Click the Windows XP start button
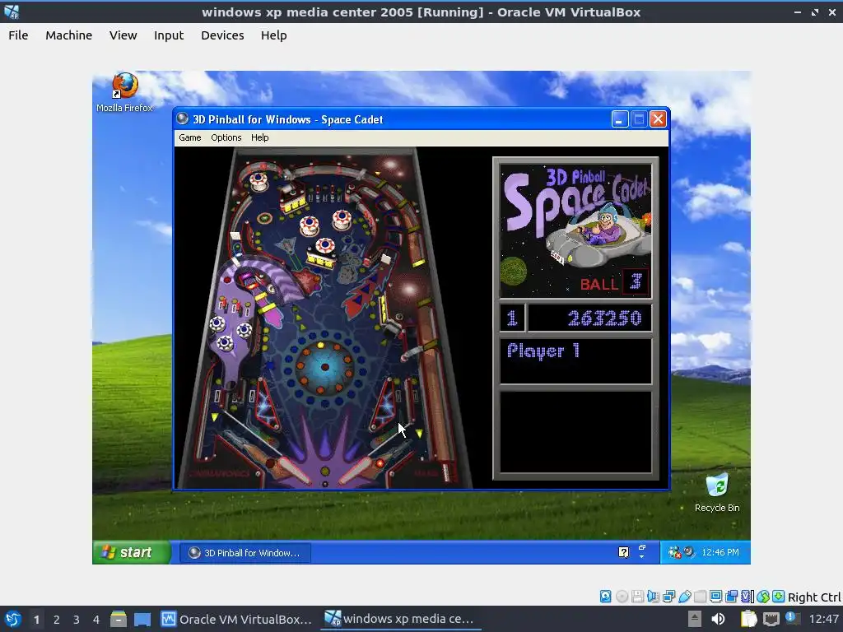 (x=132, y=552)
